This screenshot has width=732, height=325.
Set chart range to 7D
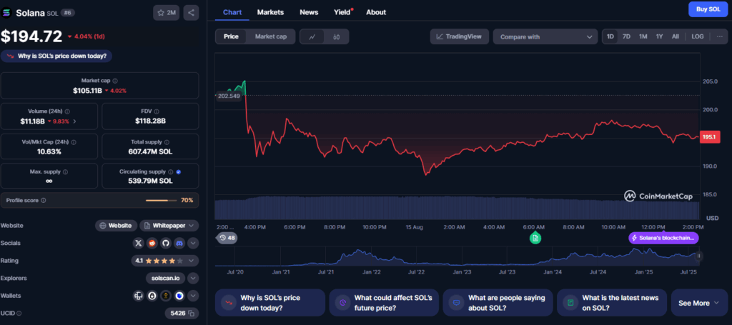pos(626,36)
